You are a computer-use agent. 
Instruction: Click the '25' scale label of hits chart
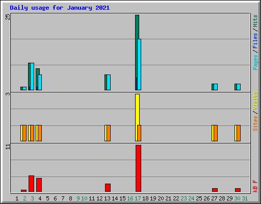pyautogui.click(x=8, y=17)
